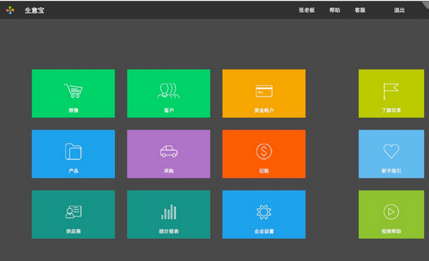Open the 新手指引 heart tile
The width and height of the screenshot is (429, 261).
click(391, 154)
